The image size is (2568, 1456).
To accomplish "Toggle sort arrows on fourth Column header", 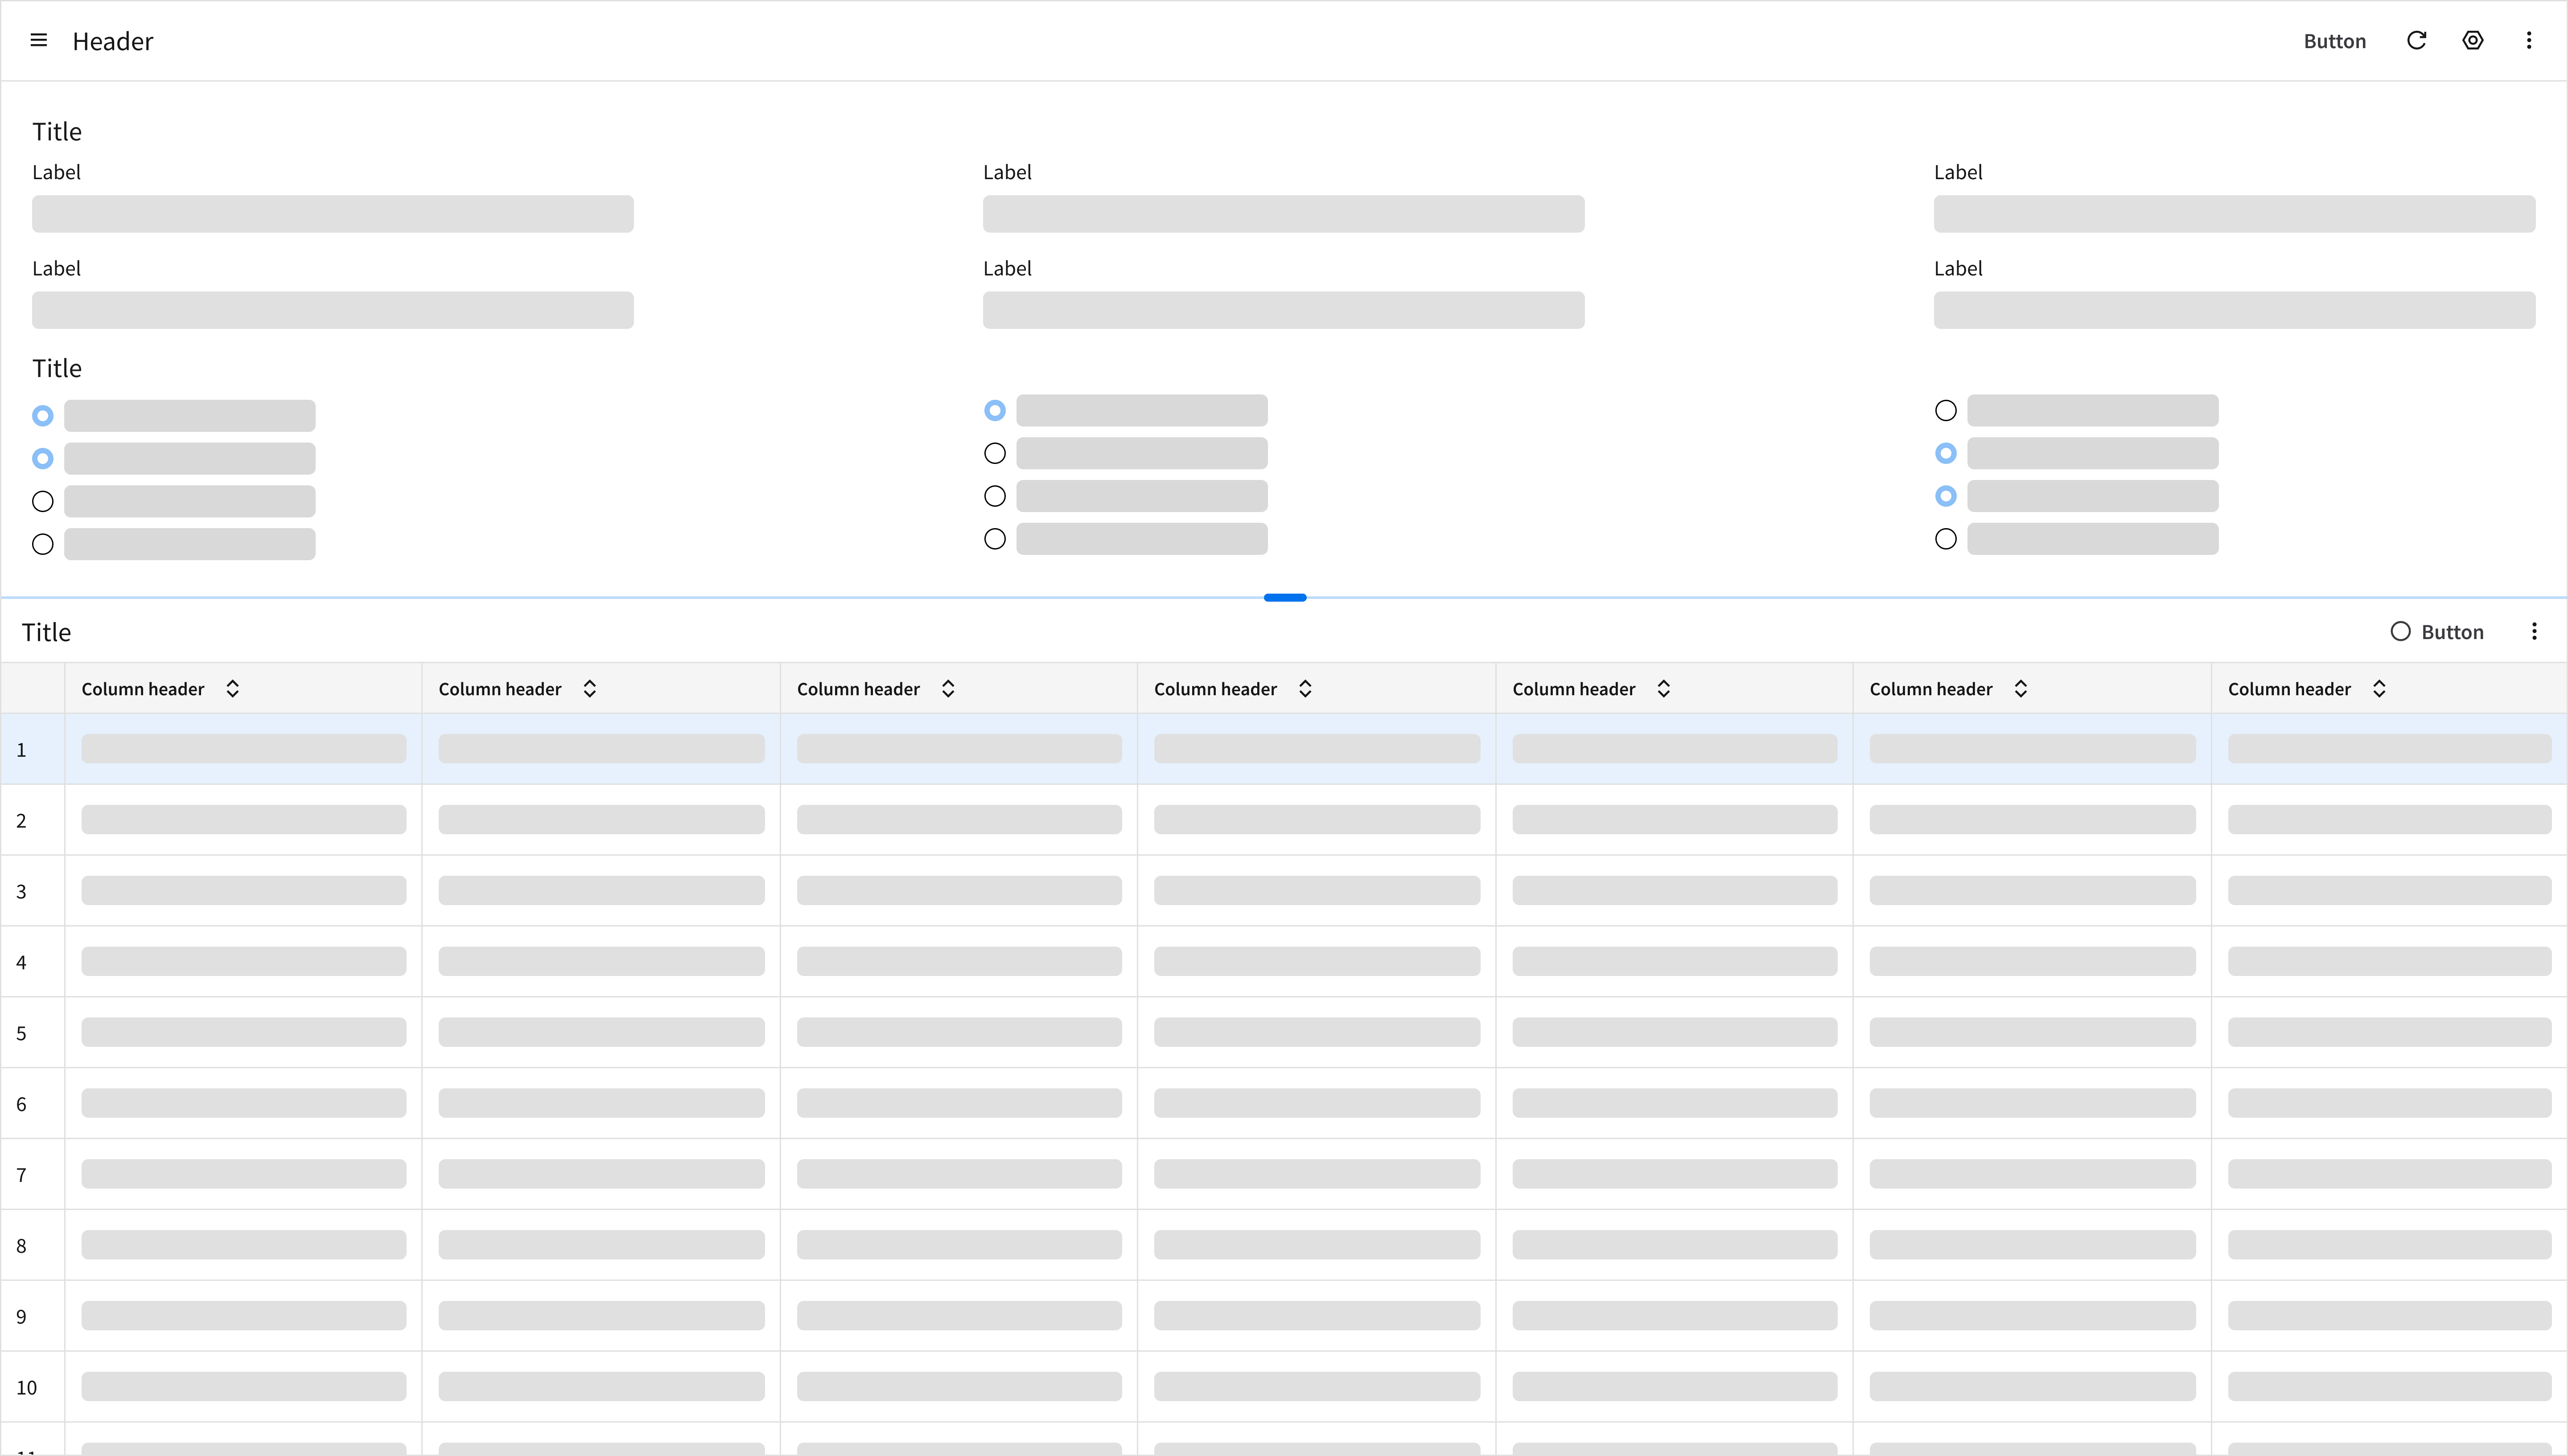I will pos(1305,689).
